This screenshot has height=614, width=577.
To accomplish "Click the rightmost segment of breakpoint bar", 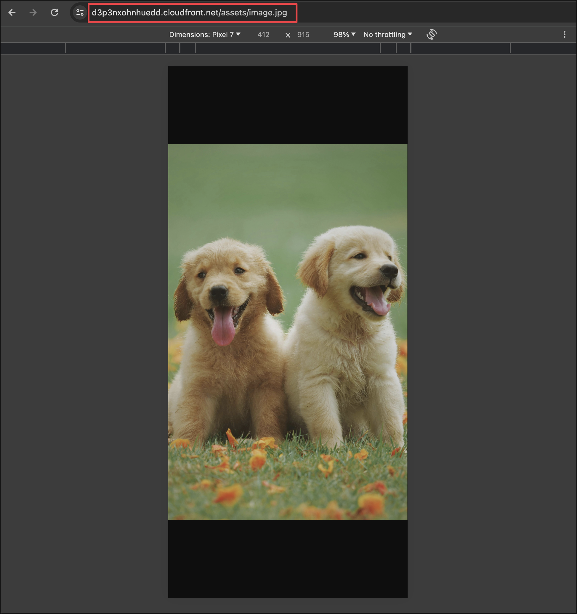I will [543, 48].
